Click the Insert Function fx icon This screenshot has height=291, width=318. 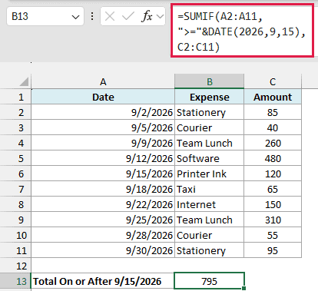click(147, 17)
